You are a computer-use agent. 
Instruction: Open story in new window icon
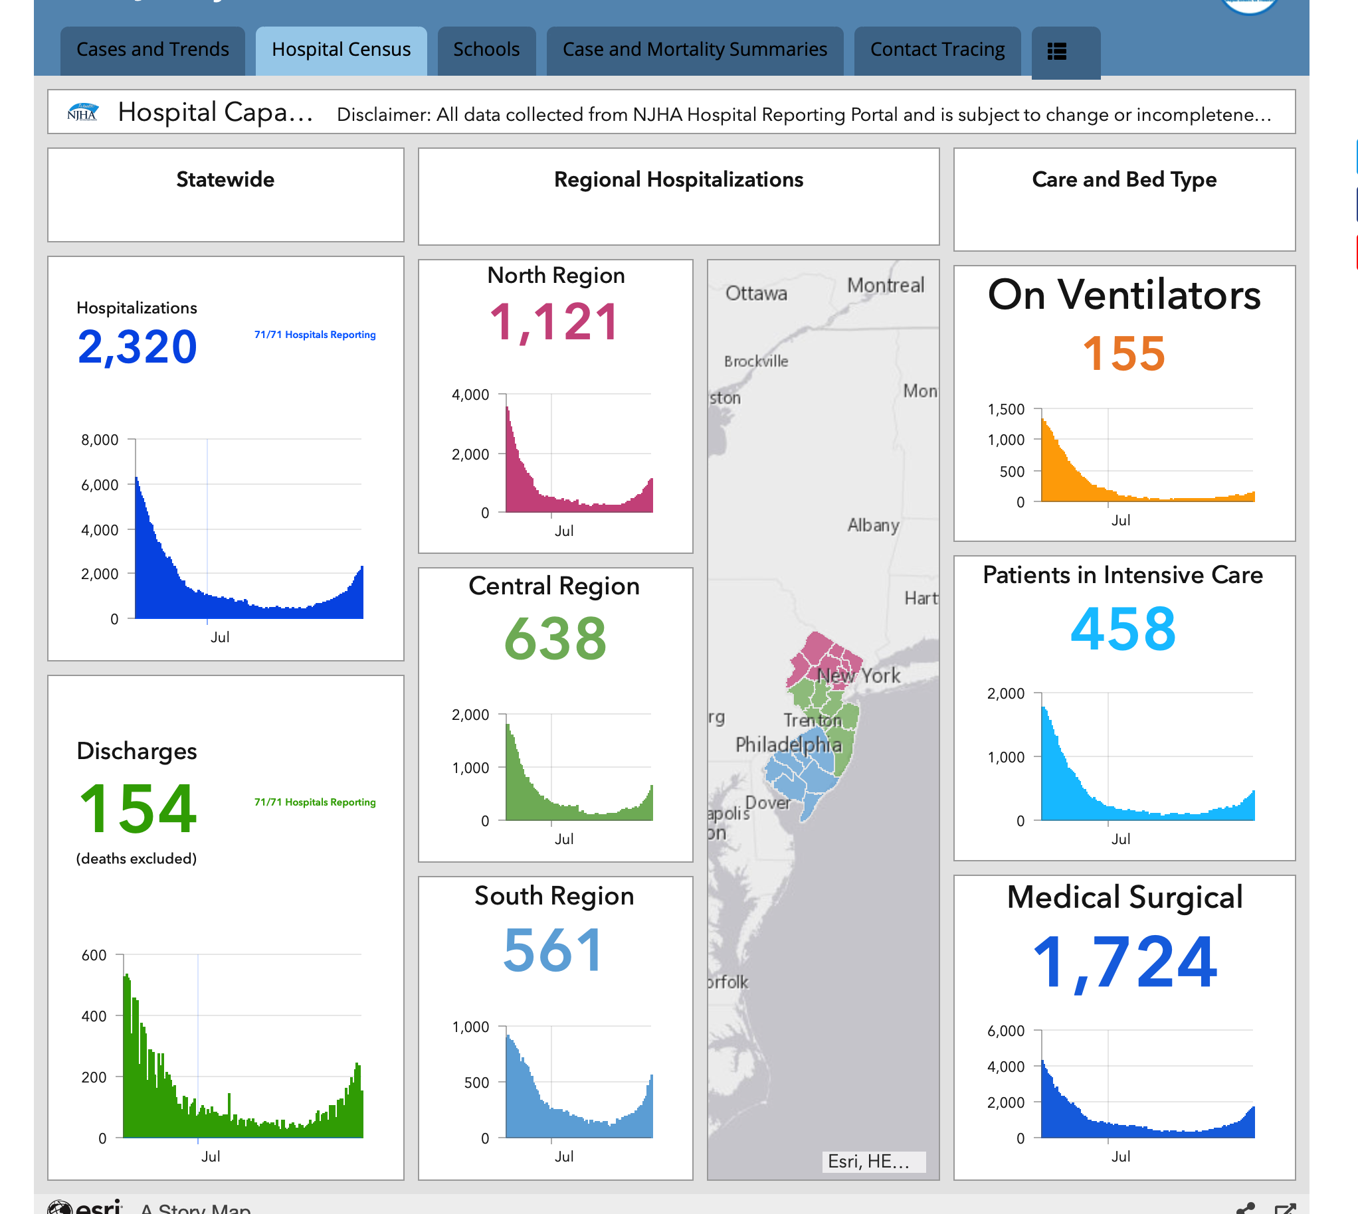(1285, 1208)
